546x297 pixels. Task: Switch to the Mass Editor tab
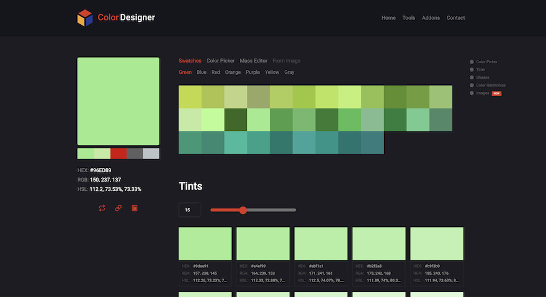tap(253, 61)
